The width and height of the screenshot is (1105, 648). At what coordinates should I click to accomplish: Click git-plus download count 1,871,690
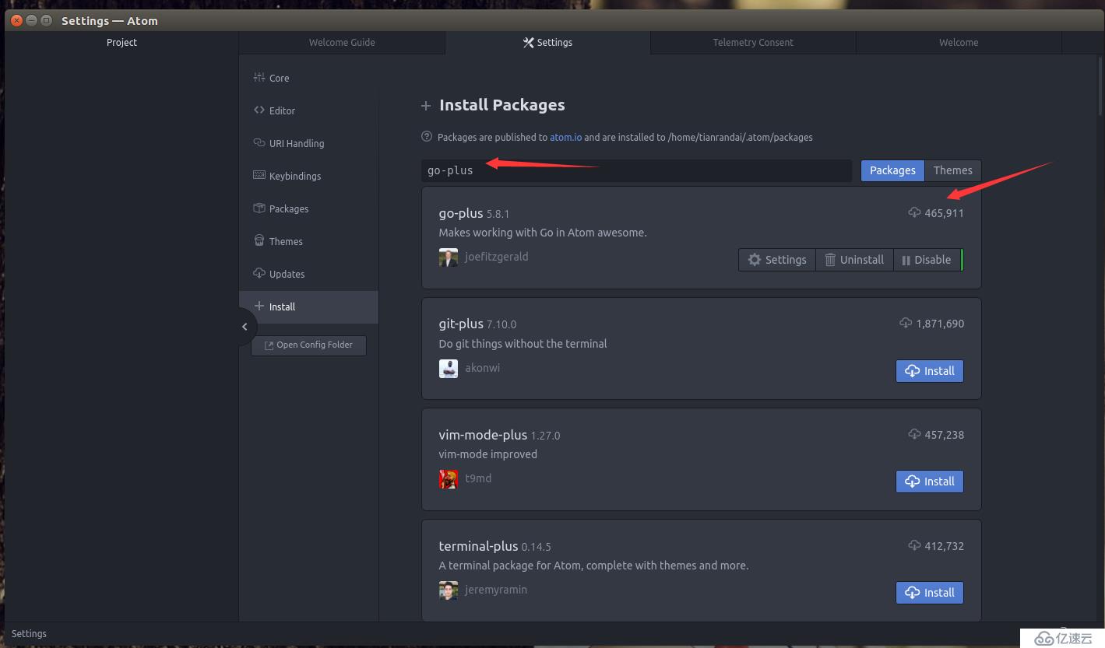pos(940,324)
